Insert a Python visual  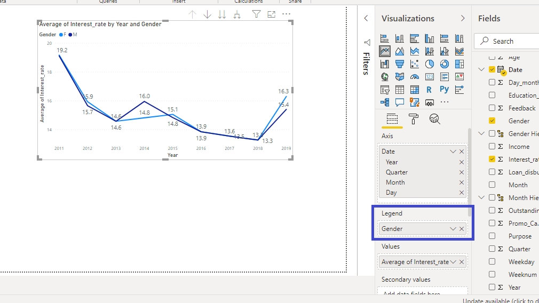coord(445,90)
